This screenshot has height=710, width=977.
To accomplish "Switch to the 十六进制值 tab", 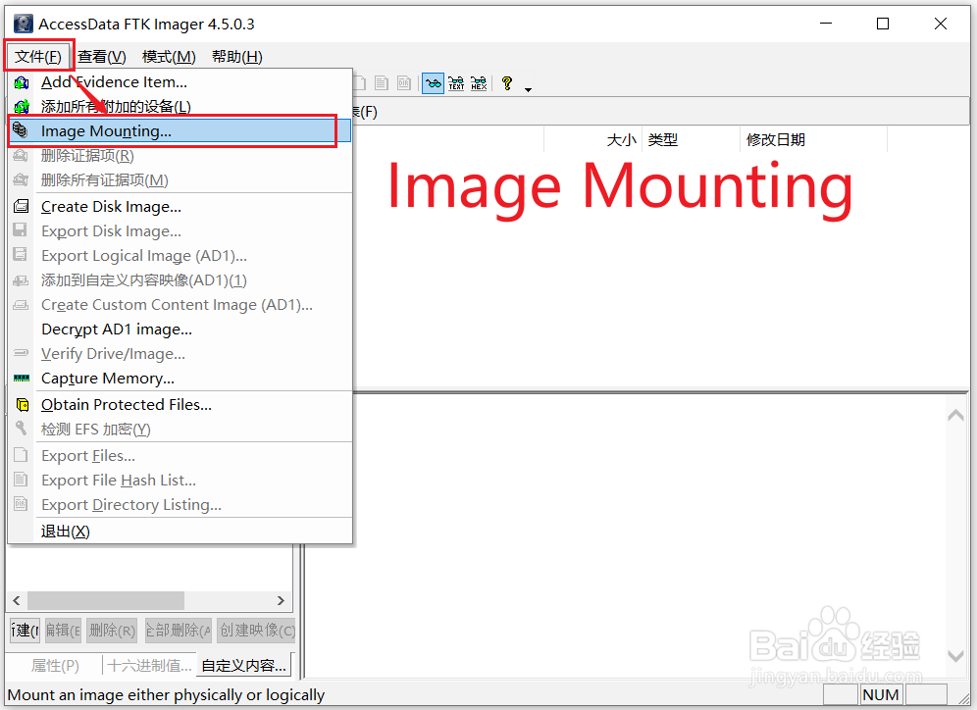I will (149, 665).
